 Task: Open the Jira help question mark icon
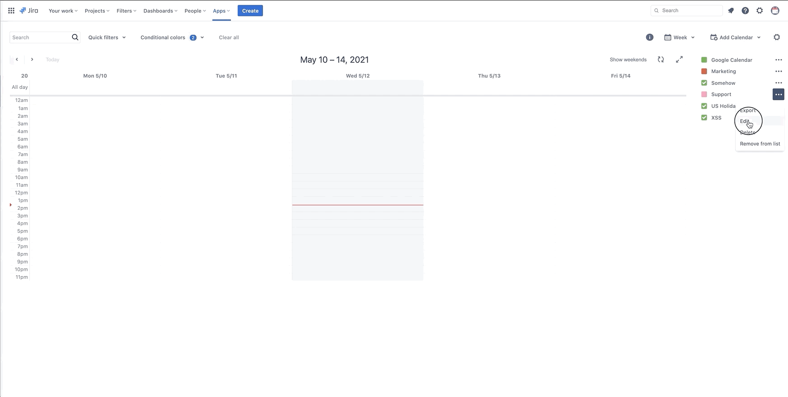(x=745, y=10)
